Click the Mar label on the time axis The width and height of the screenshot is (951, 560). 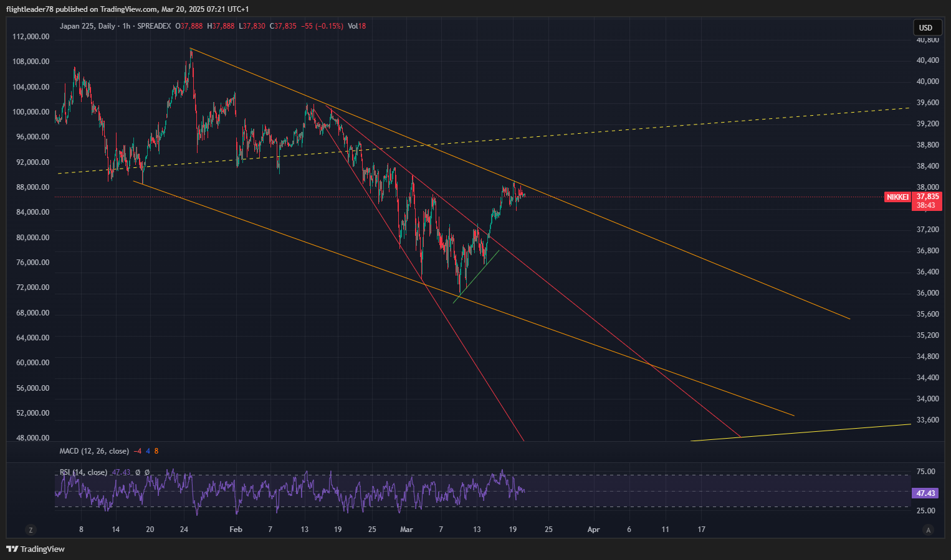point(406,530)
